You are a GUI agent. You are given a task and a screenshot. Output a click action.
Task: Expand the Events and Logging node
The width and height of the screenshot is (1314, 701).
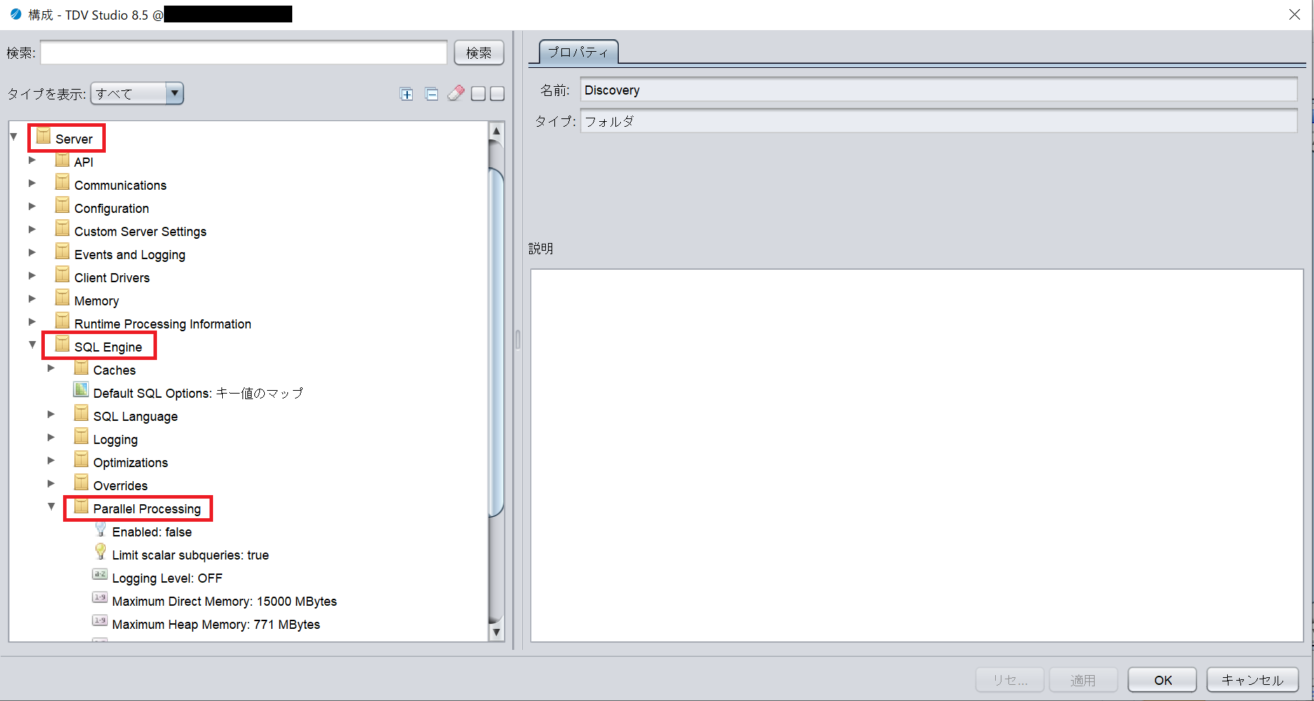32,252
